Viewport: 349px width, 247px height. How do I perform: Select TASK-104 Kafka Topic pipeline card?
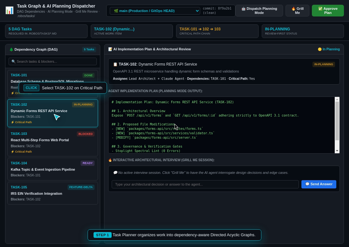[x=53, y=169]
